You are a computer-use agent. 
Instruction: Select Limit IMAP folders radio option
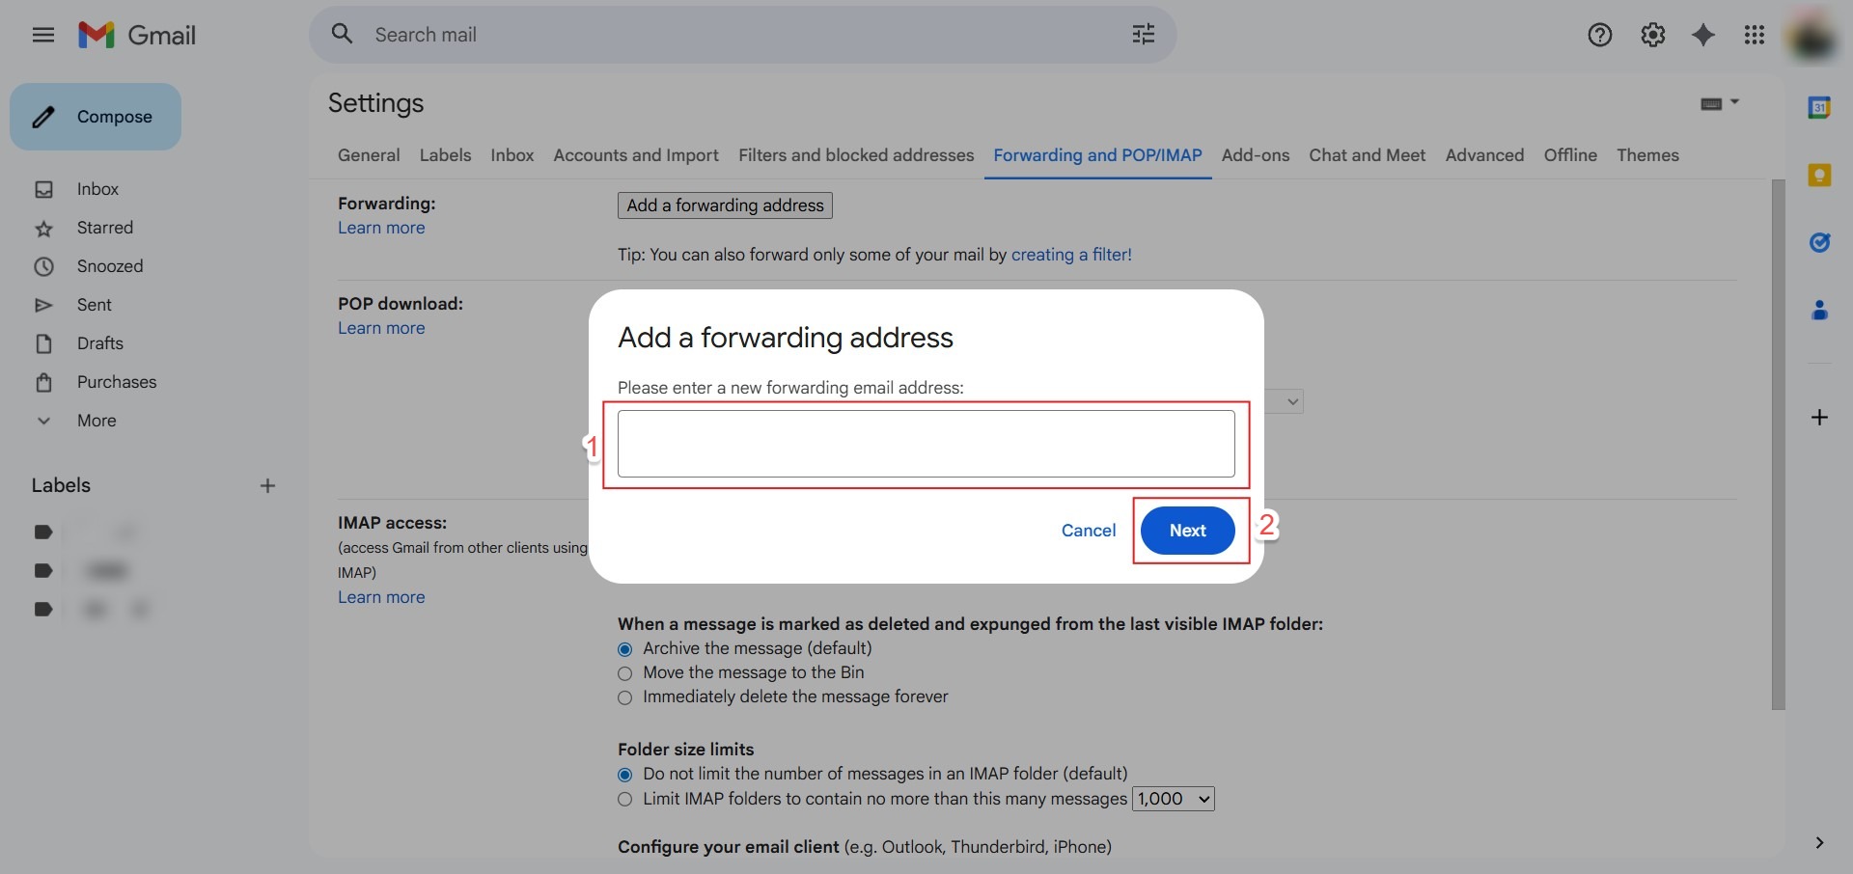click(x=625, y=800)
